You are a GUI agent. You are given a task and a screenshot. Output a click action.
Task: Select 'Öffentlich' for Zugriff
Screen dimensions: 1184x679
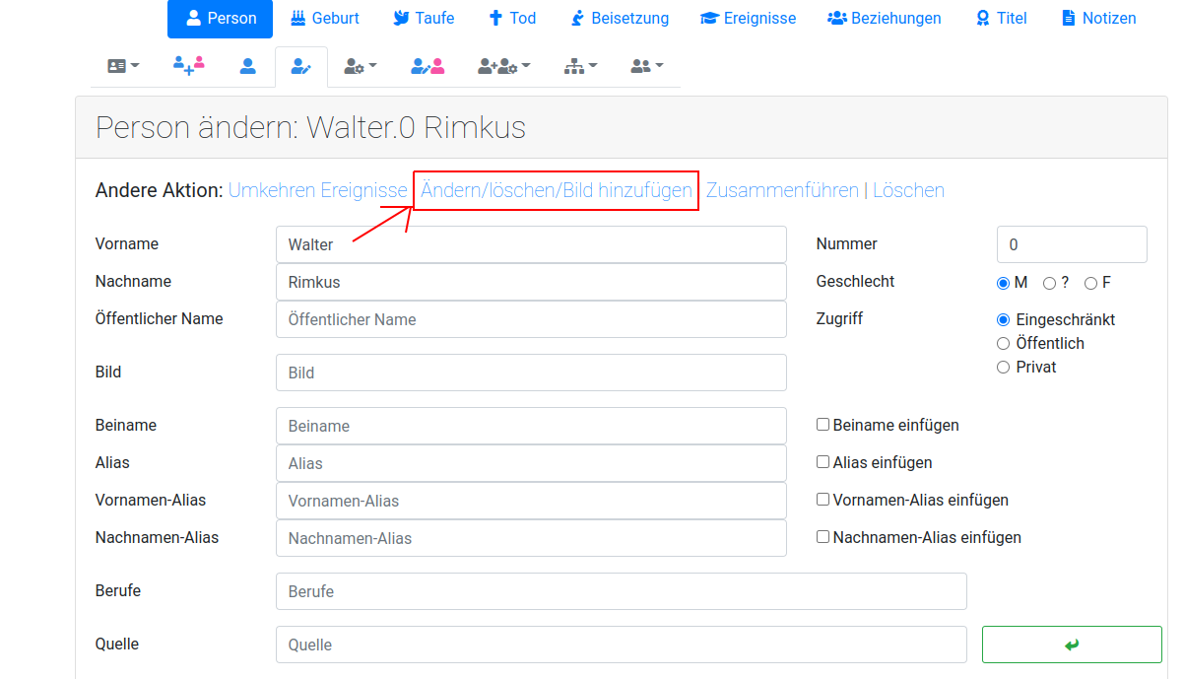pyautogui.click(x=1003, y=343)
